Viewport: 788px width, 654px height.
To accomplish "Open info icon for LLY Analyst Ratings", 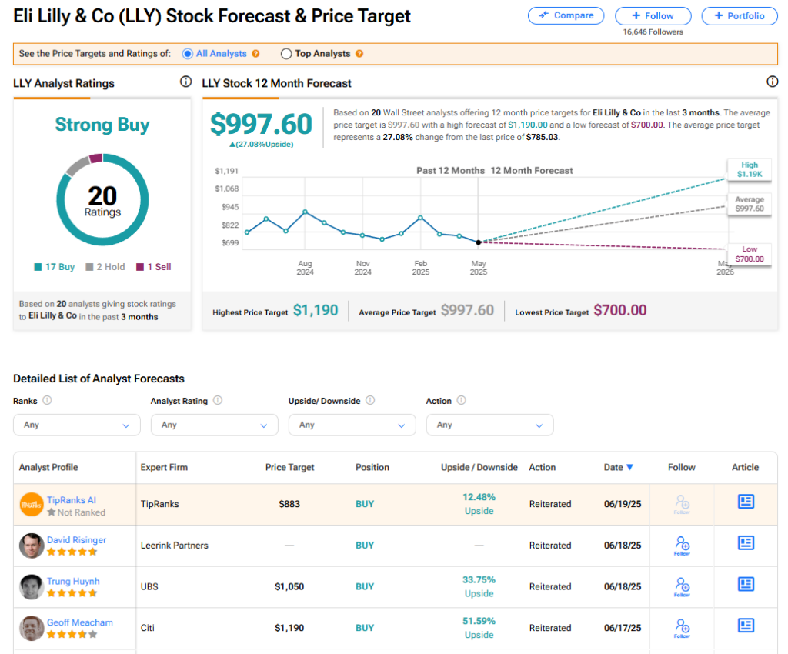I will [186, 82].
